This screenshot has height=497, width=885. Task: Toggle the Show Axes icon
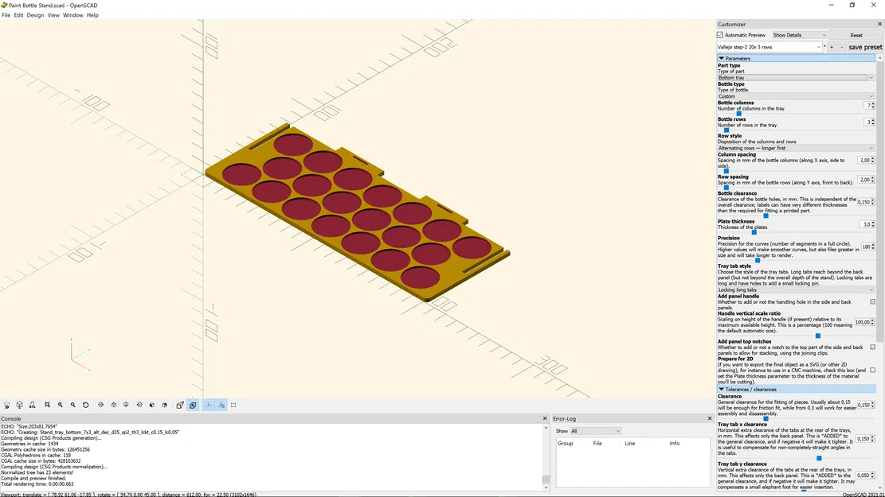point(209,405)
